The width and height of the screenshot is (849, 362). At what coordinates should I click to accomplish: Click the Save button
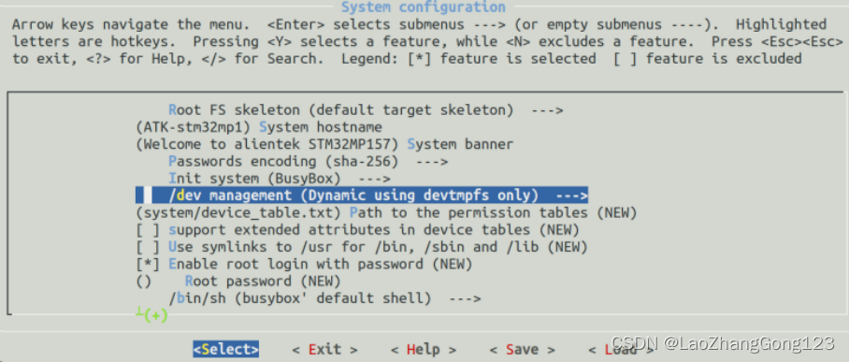pos(523,350)
